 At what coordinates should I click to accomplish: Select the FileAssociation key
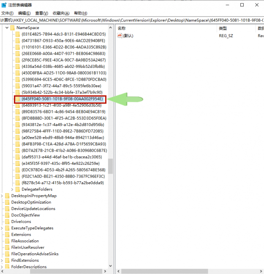point(25,241)
